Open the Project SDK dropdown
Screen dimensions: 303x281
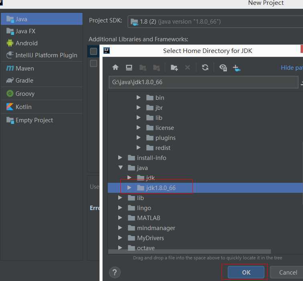click(x=215, y=22)
